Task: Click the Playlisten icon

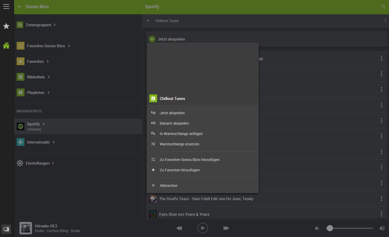Action: [21, 92]
